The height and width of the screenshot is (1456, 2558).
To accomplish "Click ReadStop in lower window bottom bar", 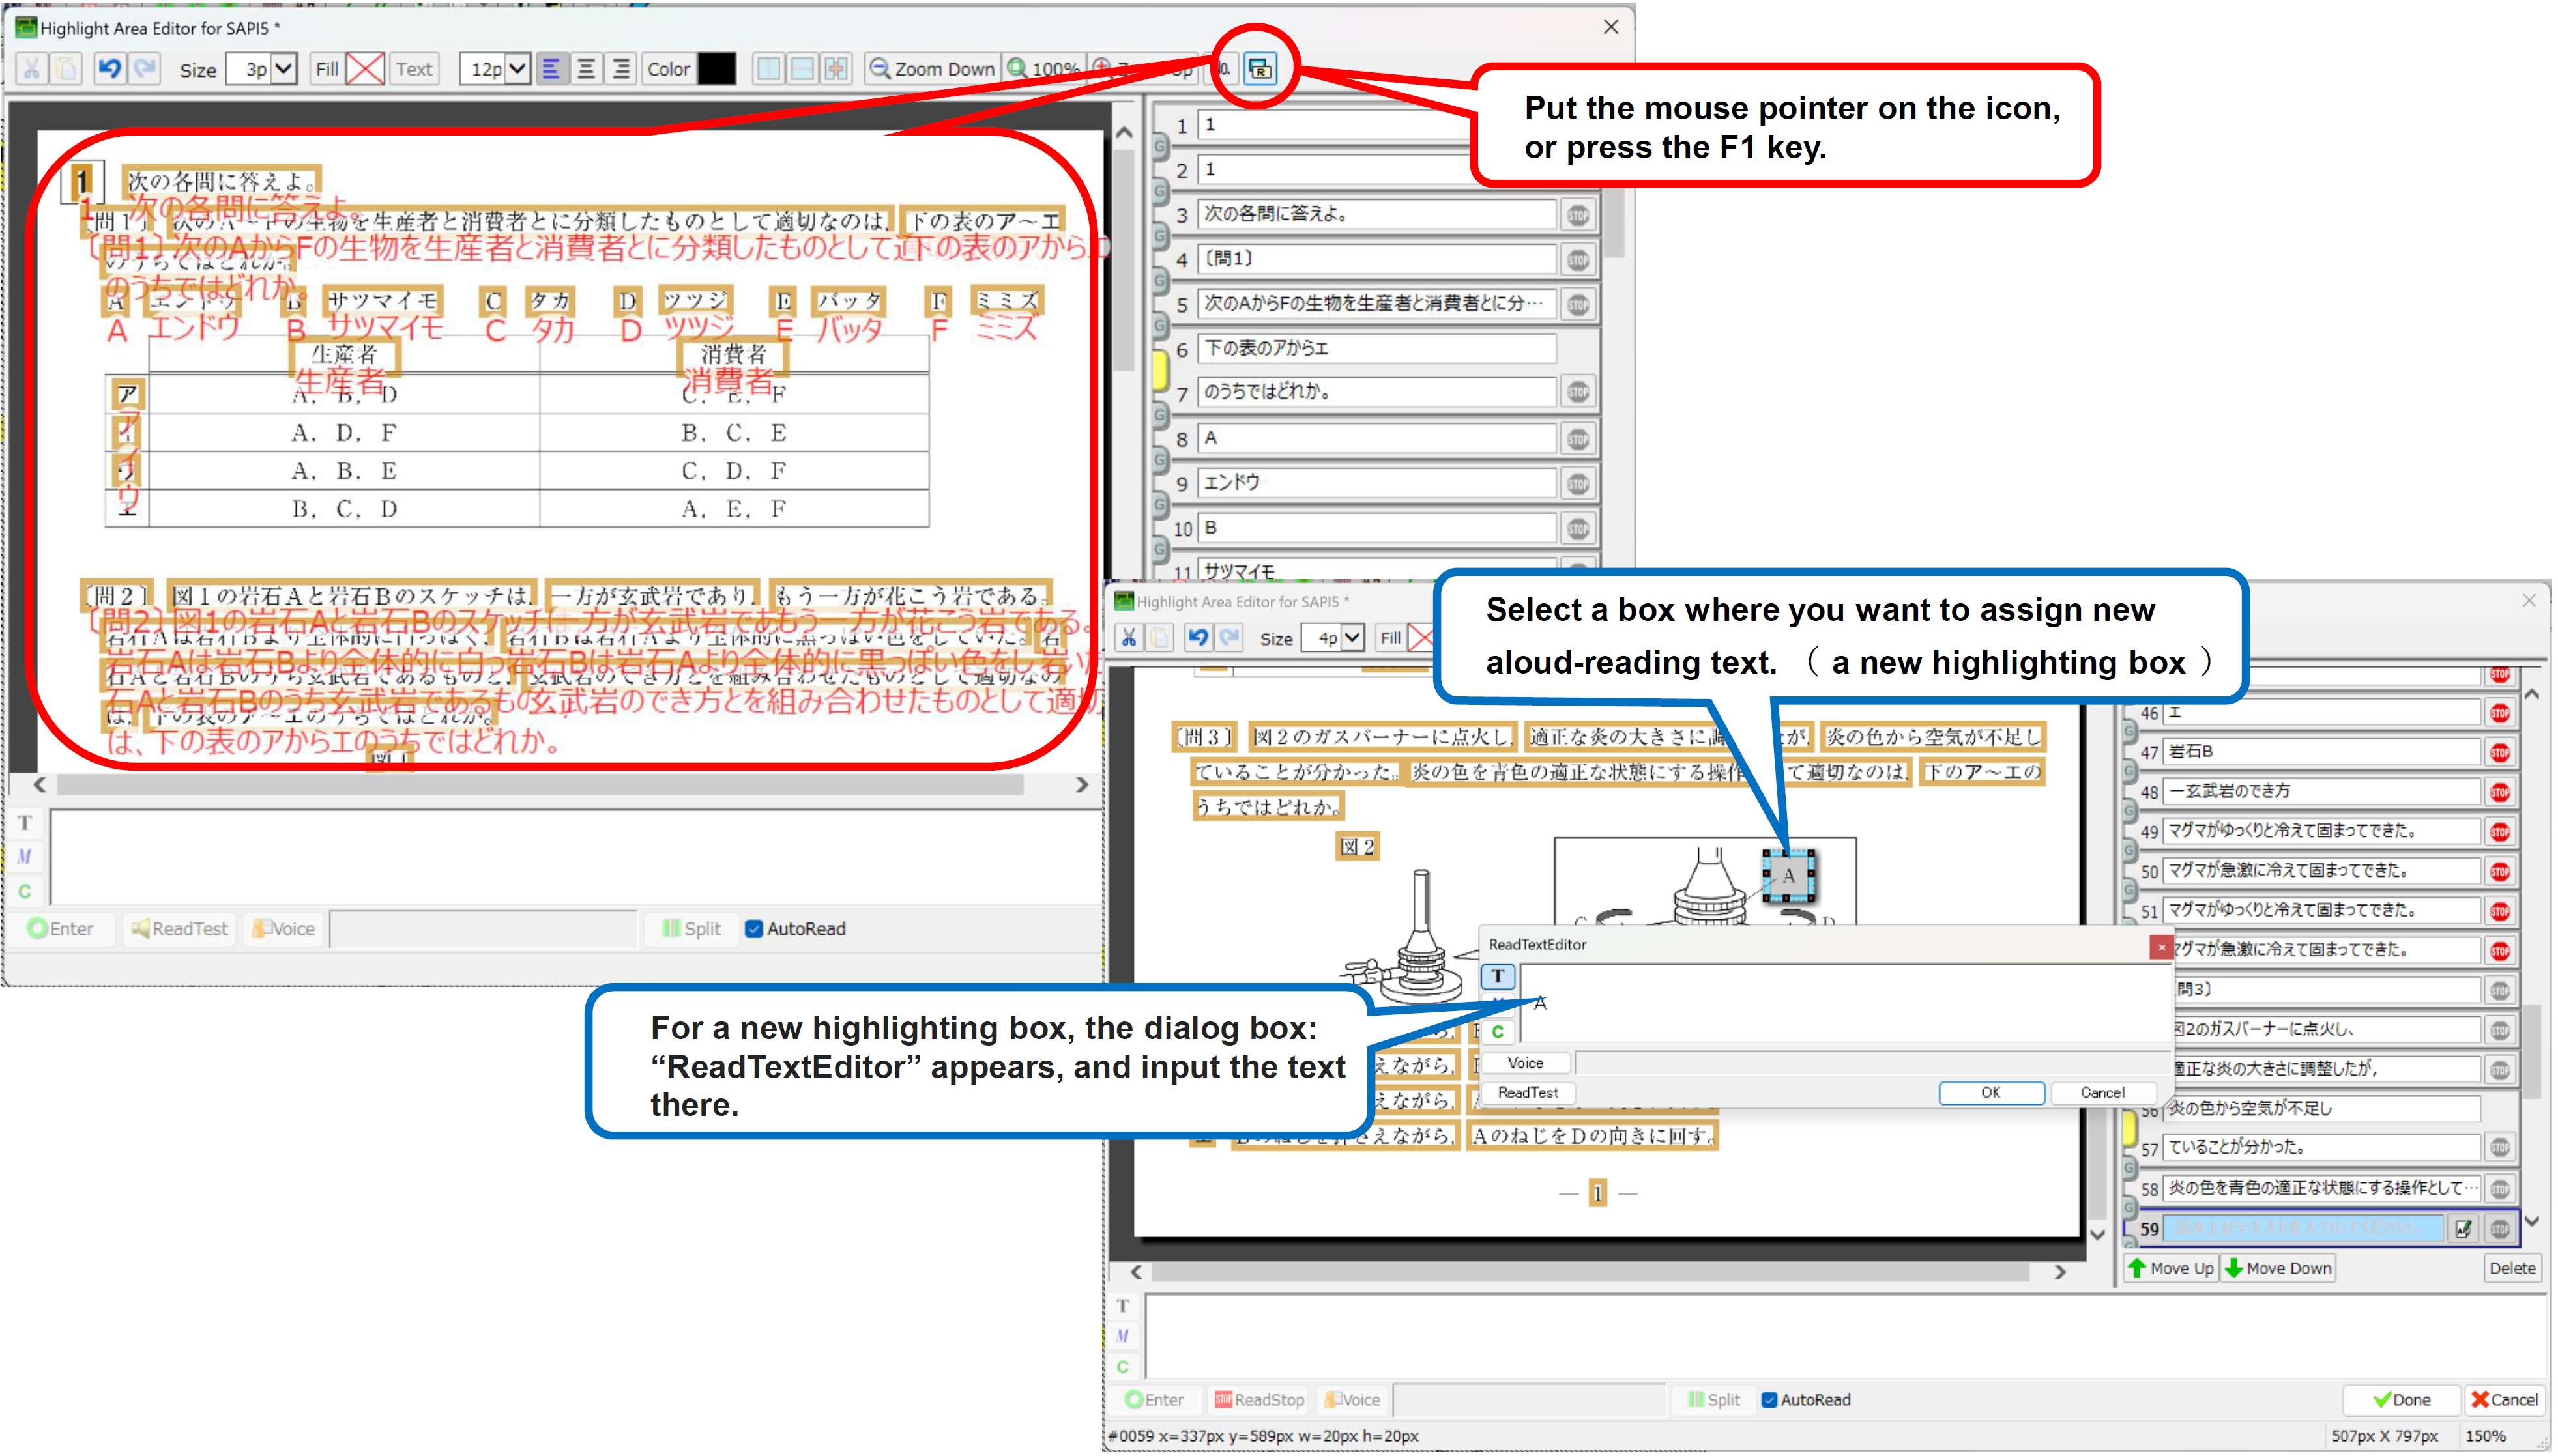I will tap(1258, 1400).
